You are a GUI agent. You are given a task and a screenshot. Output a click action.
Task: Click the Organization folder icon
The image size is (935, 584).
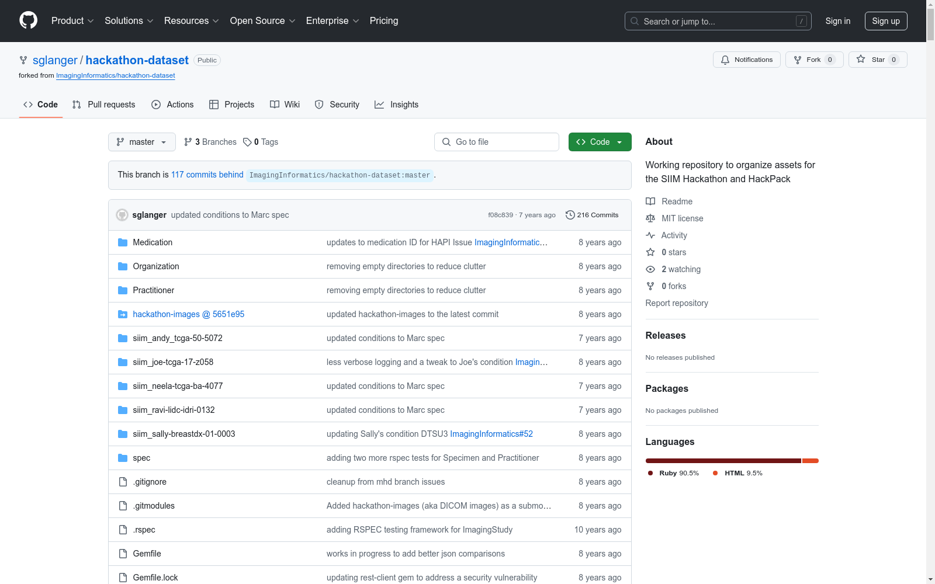pos(123,266)
